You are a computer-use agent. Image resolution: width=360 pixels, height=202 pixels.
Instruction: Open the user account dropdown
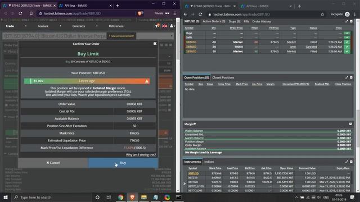(172, 26)
